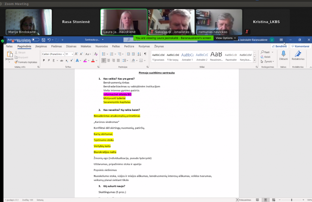
Task: Switch to the Peržiūra tab
Action: (129, 46)
